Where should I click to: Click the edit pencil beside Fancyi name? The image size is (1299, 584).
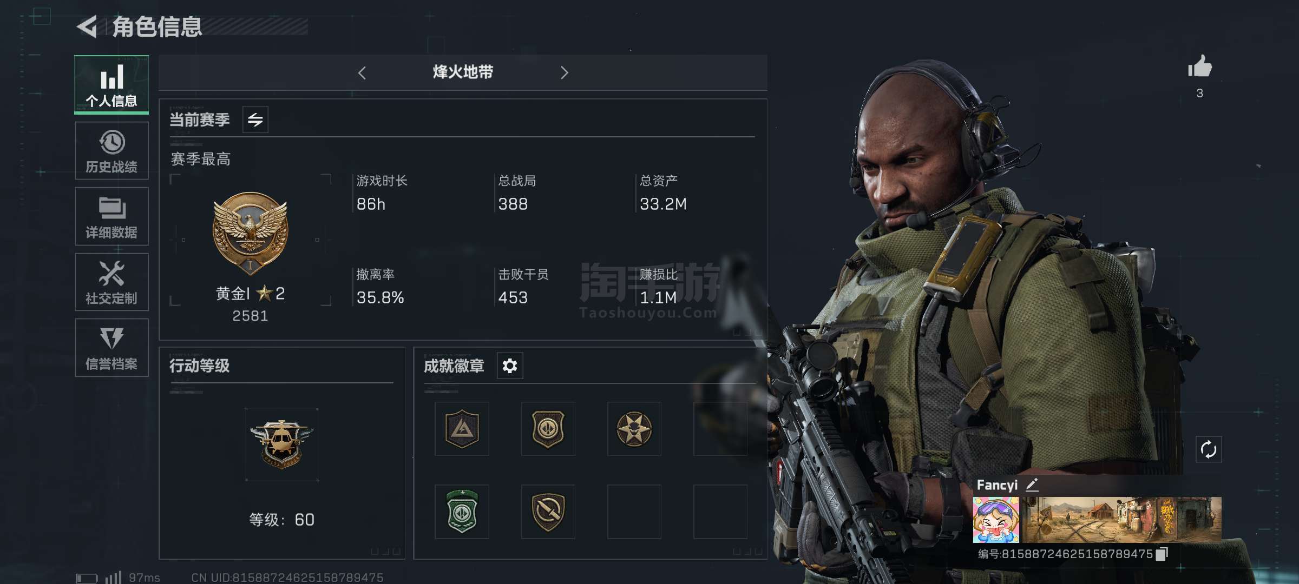[1032, 485]
